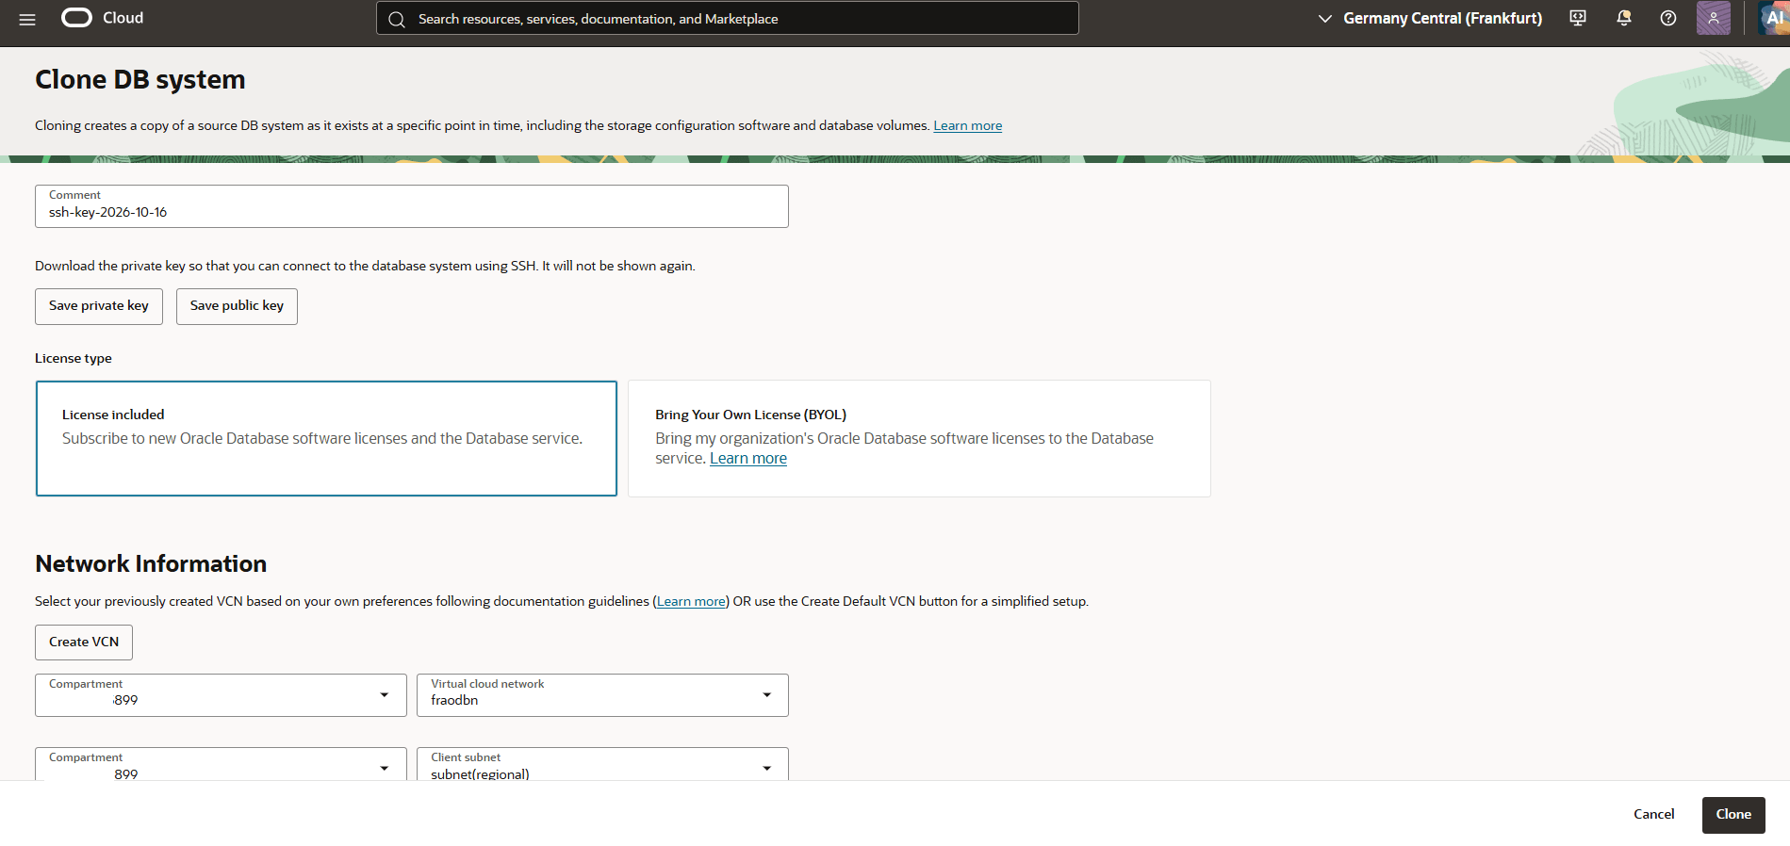Expand the Germany Central (Frankfurt) region selector
Viewport: 1790px width, 846px height.
(x=1430, y=18)
